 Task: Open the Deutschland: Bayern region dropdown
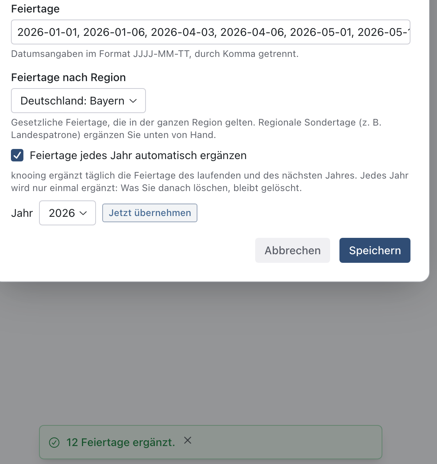(x=78, y=101)
